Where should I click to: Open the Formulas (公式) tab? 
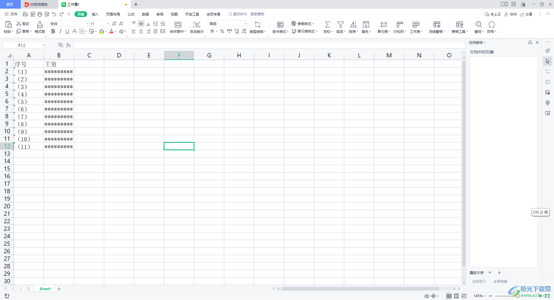(131, 14)
